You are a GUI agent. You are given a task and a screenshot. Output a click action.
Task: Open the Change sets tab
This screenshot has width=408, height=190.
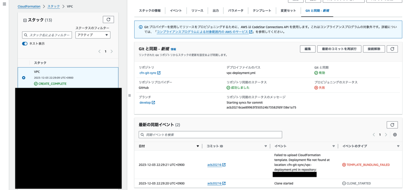pos(288,11)
